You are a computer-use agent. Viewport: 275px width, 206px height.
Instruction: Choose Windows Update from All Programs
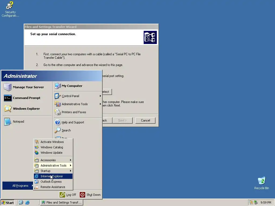pos(53,153)
